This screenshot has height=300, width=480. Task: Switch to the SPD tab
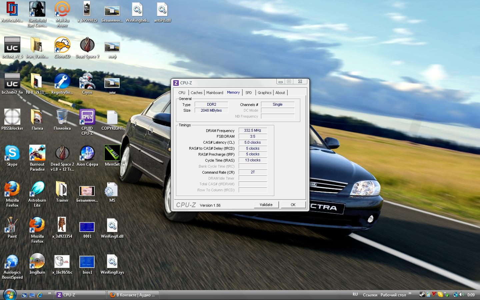(x=249, y=93)
